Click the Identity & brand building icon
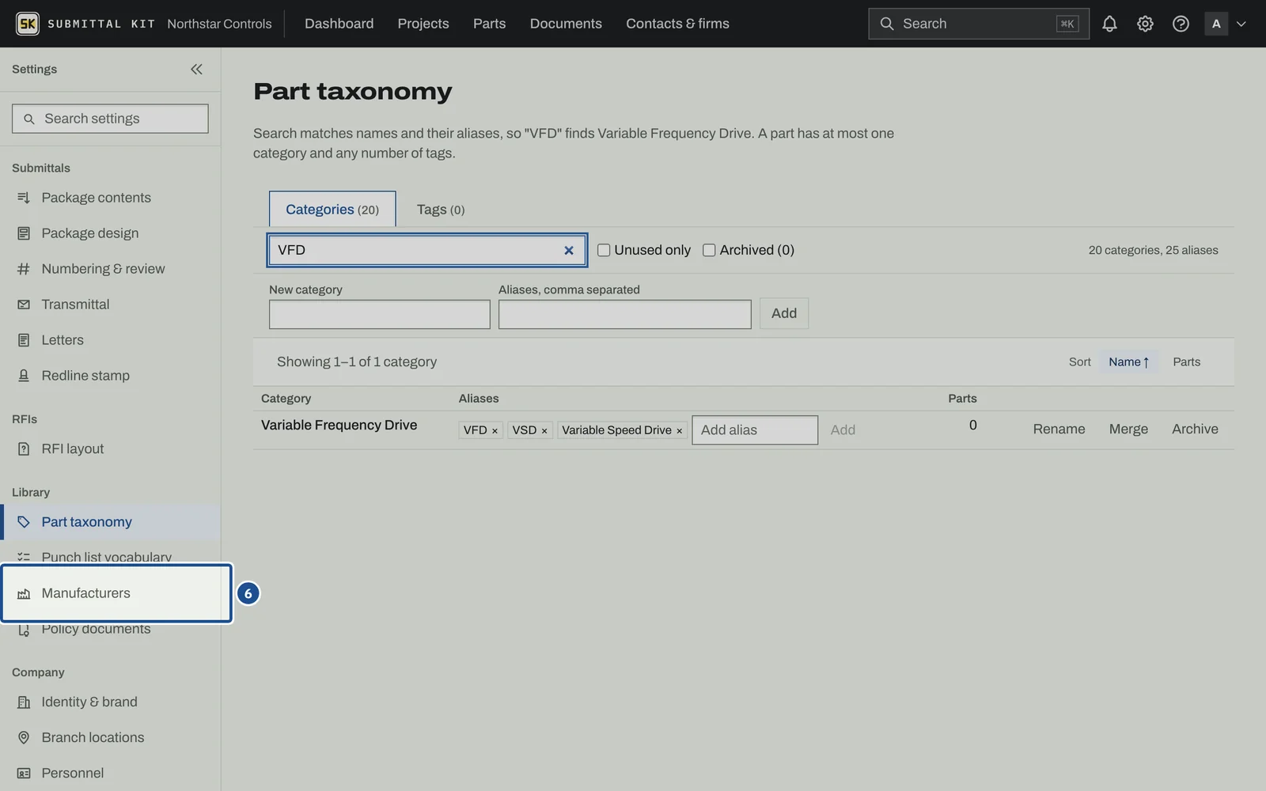This screenshot has width=1266, height=791. click(24, 702)
